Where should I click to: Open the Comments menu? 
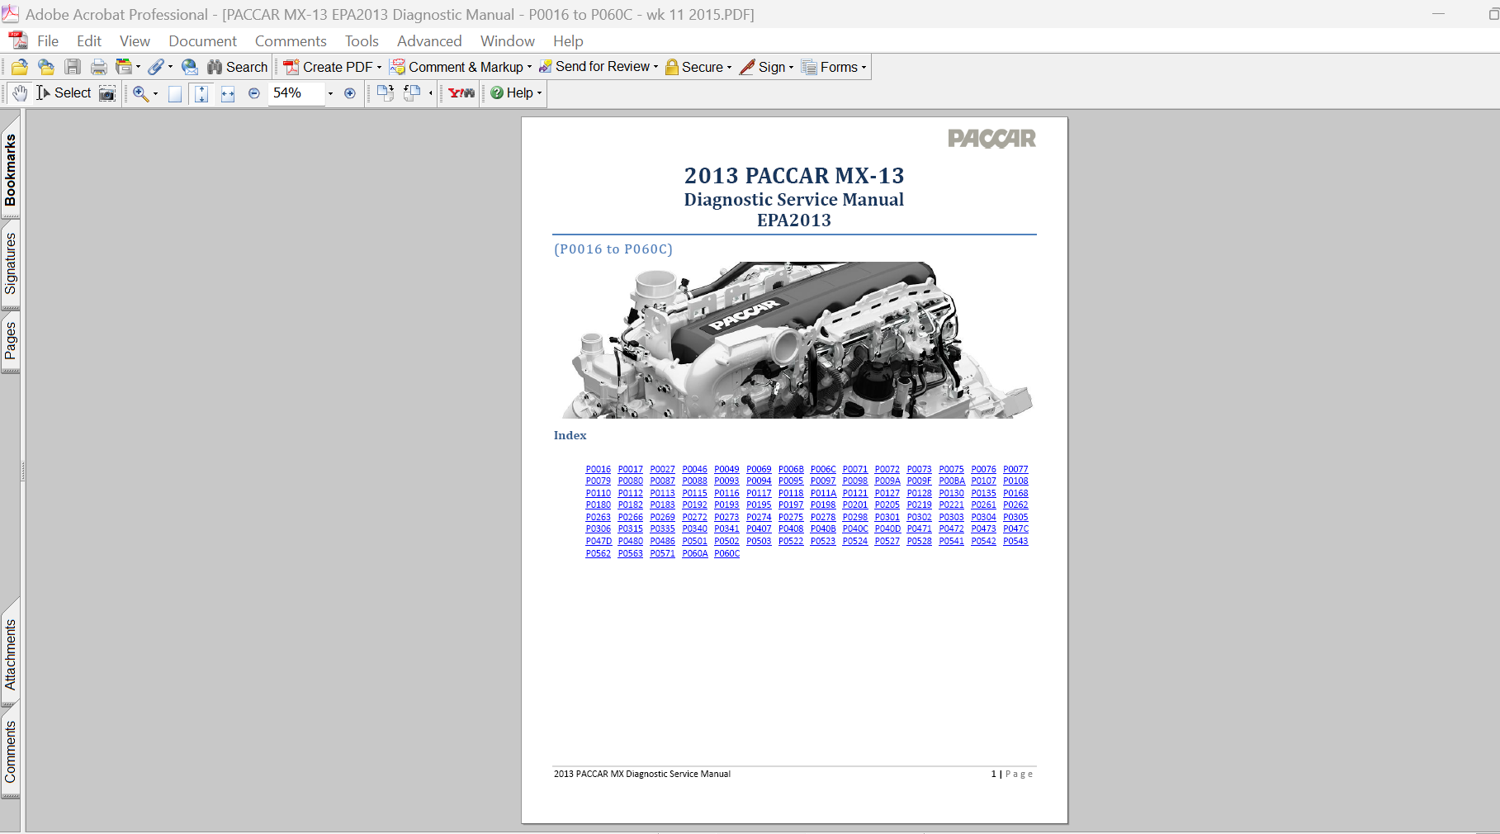point(291,41)
